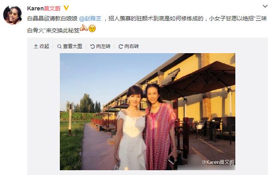
Task: Open the @赵雅芝 mention link
Action: click(x=90, y=18)
